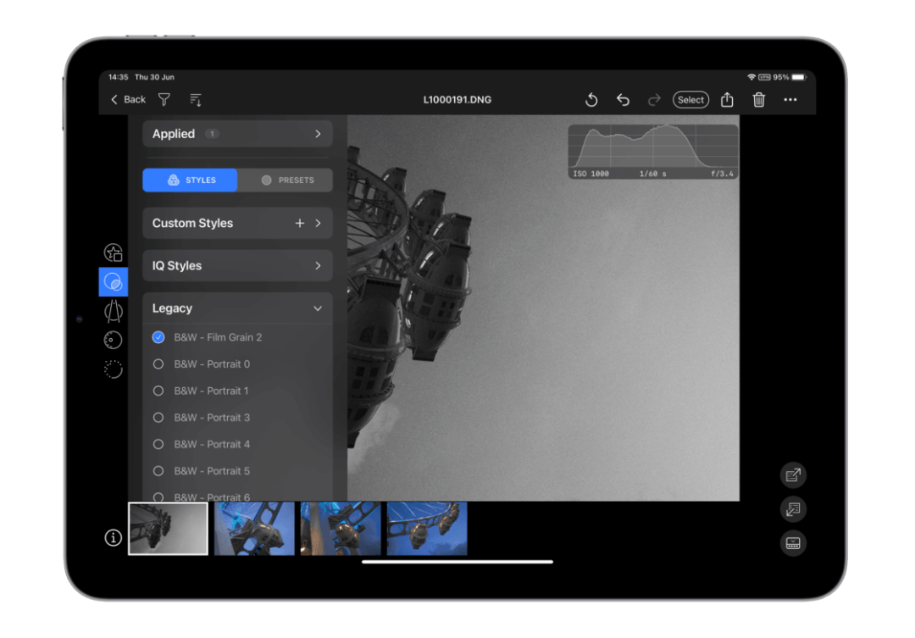
Task: Select B&W - Portrait 1 style
Action: (x=158, y=391)
